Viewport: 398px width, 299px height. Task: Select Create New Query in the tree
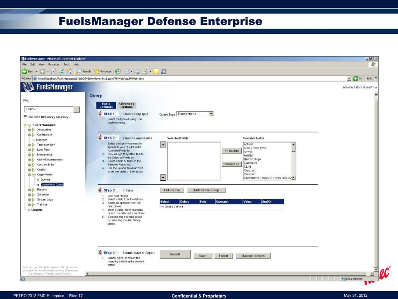(52, 185)
